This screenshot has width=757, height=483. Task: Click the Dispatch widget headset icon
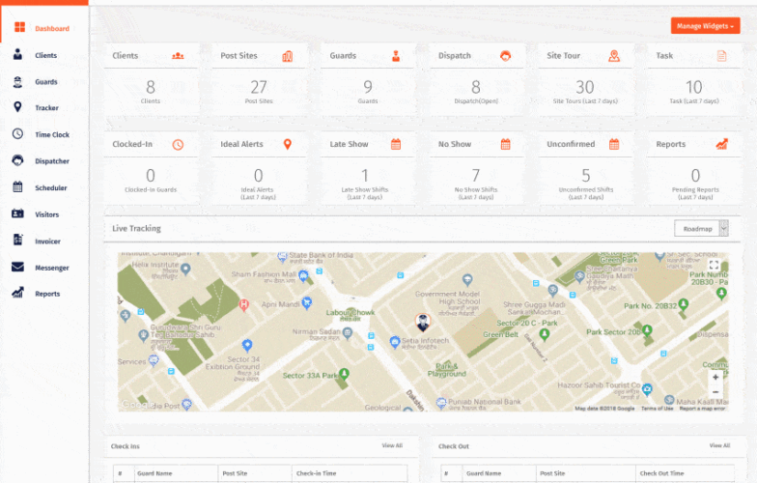pyautogui.click(x=506, y=56)
